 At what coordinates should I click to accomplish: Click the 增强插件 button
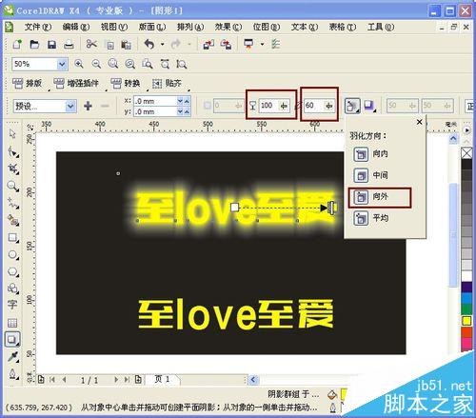point(76,84)
